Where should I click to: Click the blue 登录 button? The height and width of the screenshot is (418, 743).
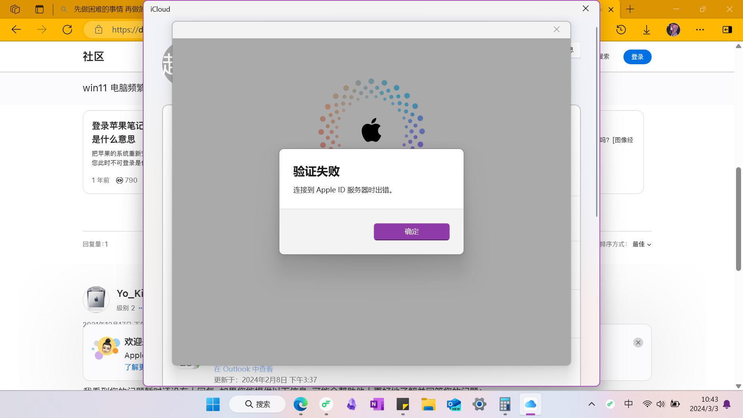(637, 57)
